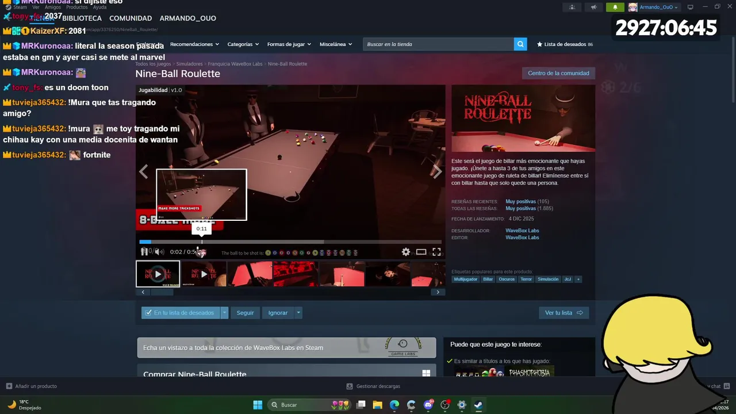This screenshot has height=414, width=736.
Task: Click the search magnifier button in store
Action: point(520,44)
